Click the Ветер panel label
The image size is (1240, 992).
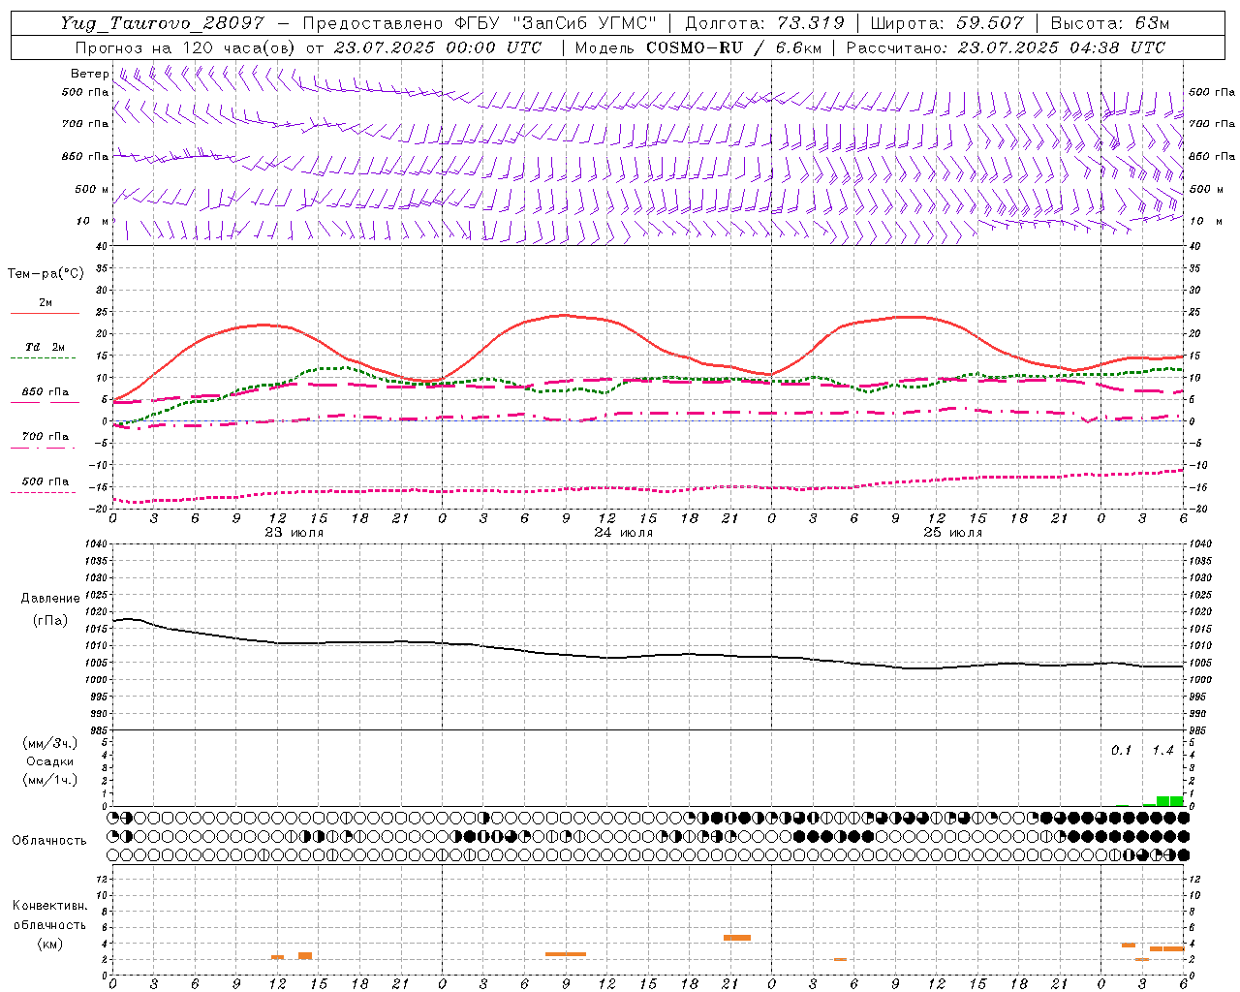point(90,74)
